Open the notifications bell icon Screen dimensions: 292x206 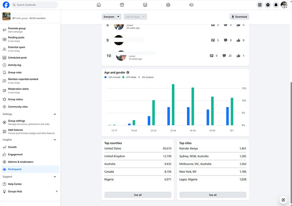[276, 5]
